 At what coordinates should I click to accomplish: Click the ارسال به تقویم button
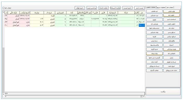[171, 62]
